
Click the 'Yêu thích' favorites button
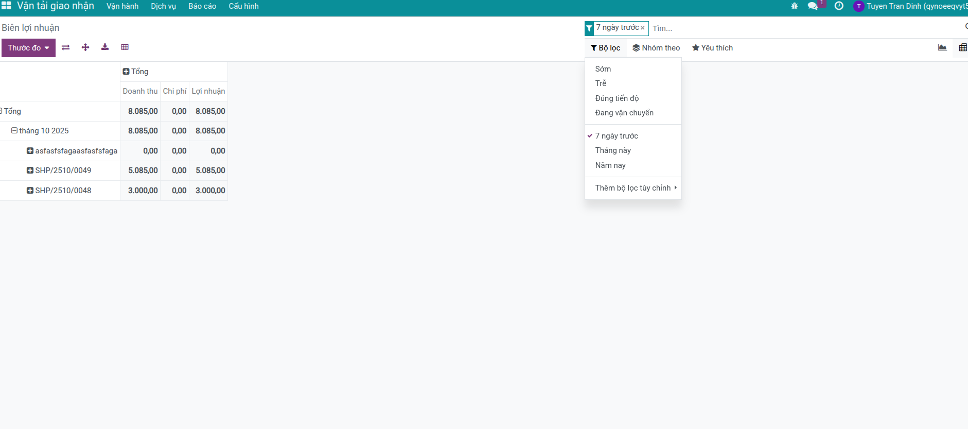(712, 48)
